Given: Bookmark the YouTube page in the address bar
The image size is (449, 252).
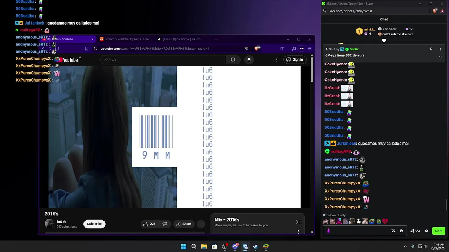Looking at the screenshot, I should click(86, 49).
